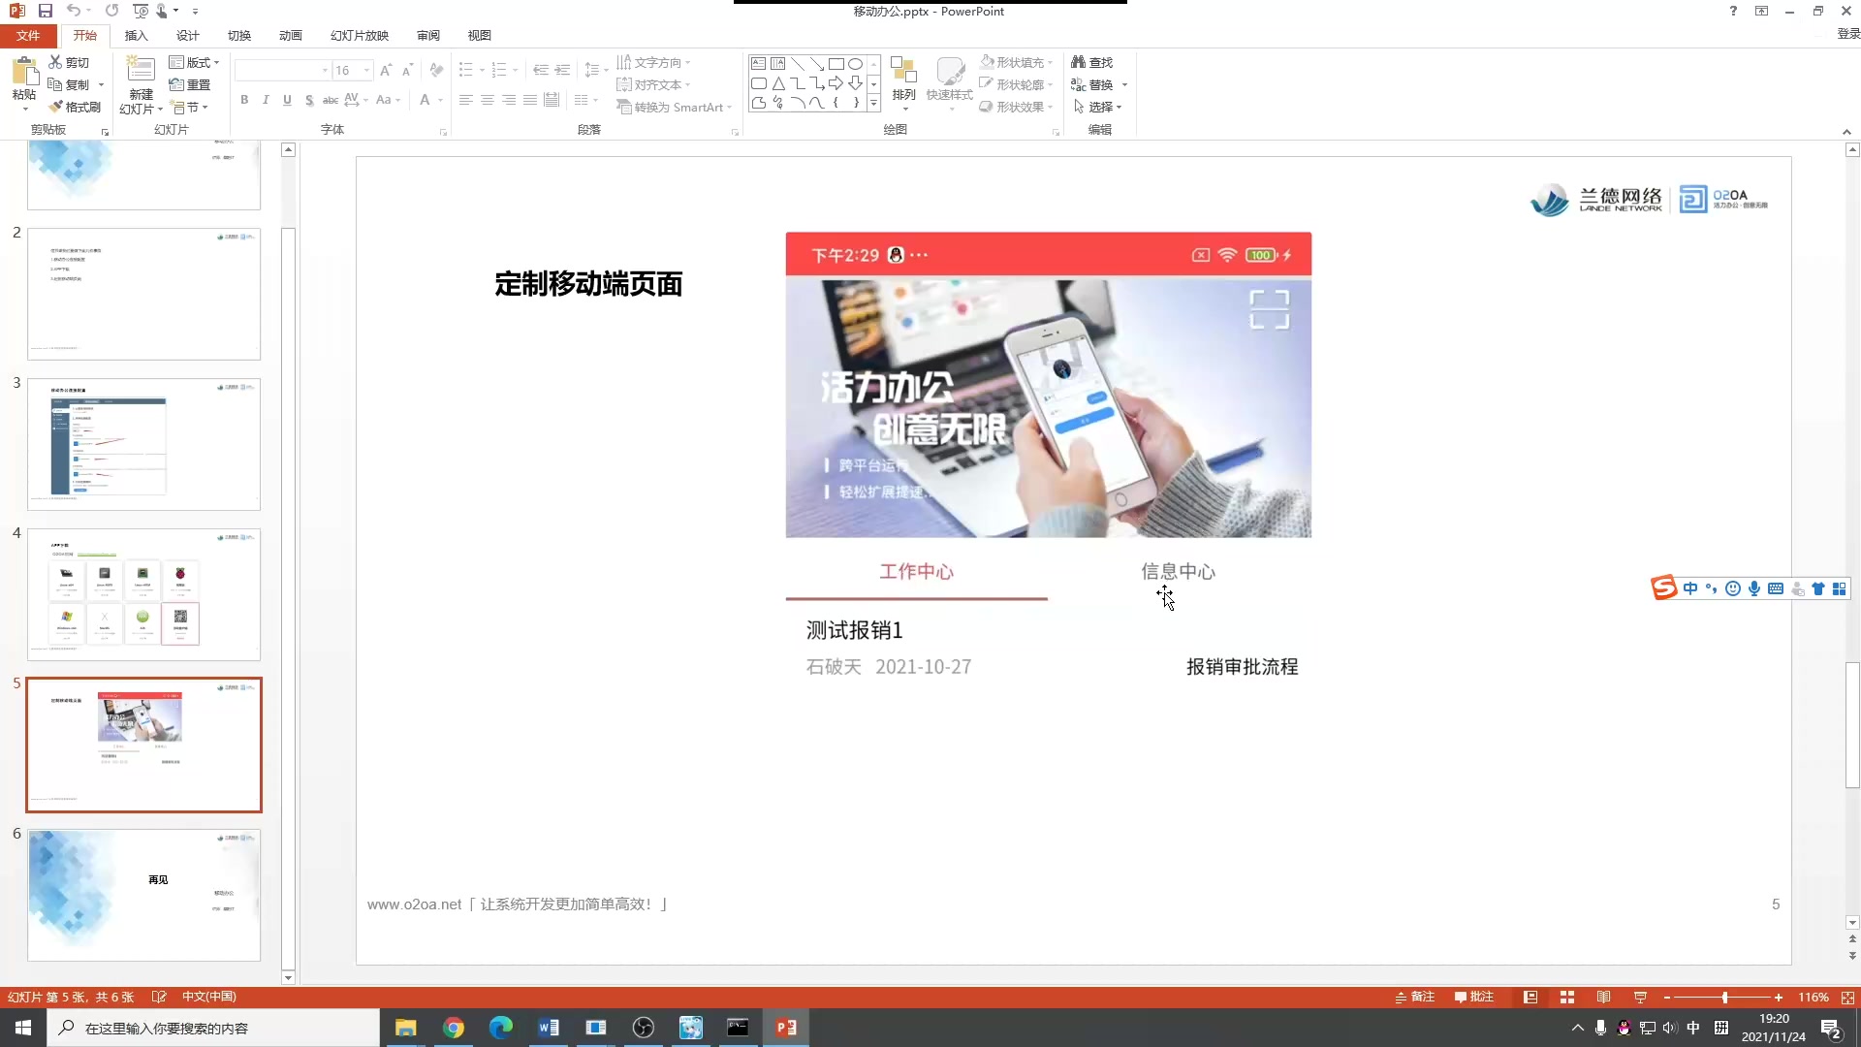
Task: Switch to the Transitions (切换) tab
Action: [238, 35]
